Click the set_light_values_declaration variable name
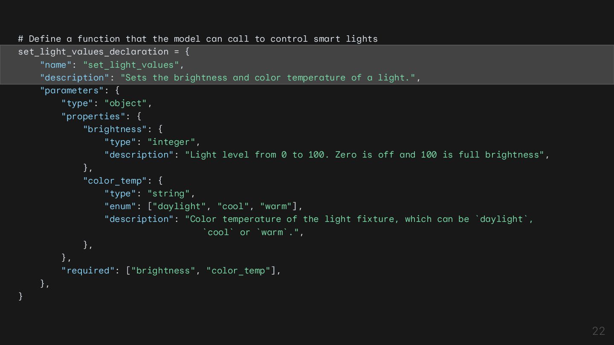This screenshot has width=614, height=345. pos(93,52)
